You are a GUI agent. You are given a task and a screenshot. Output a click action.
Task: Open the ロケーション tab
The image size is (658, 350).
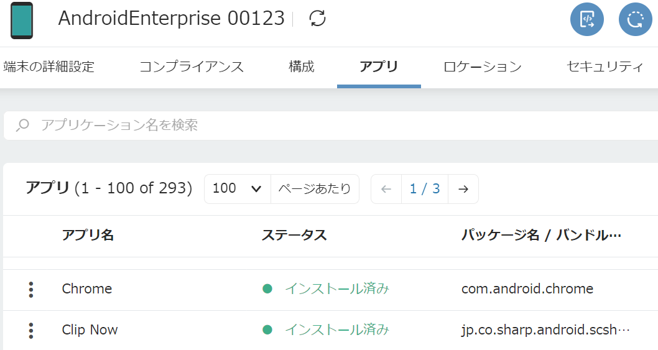tap(482, 67)
